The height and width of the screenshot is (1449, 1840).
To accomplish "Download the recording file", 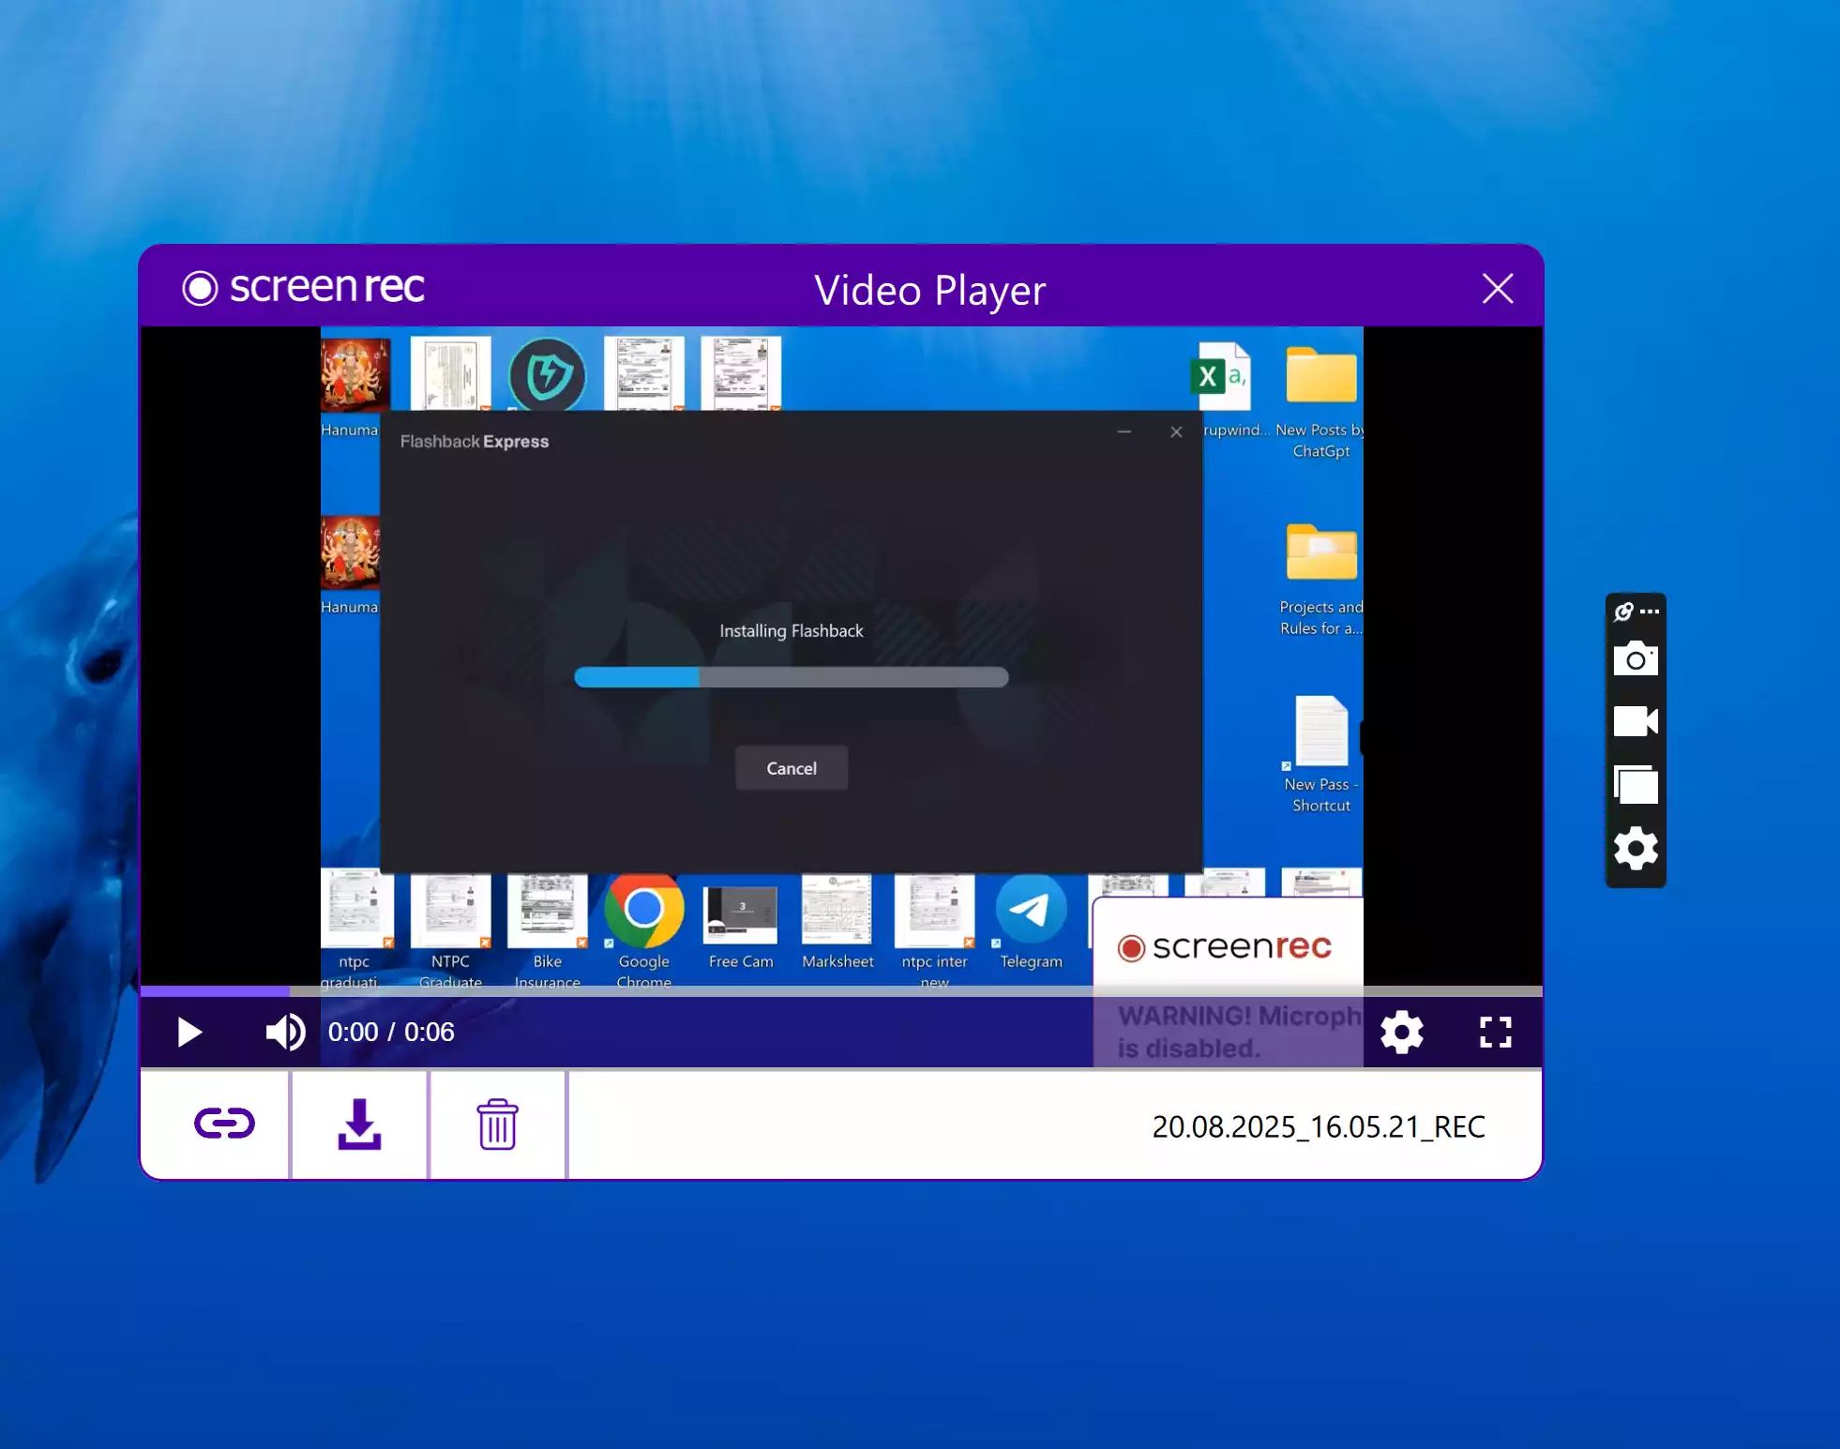I will point(359,1124).
